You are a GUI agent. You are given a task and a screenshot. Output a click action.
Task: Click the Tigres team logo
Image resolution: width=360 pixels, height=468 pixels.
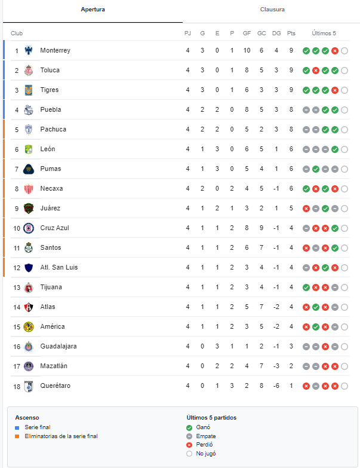(x=28, y=90)
